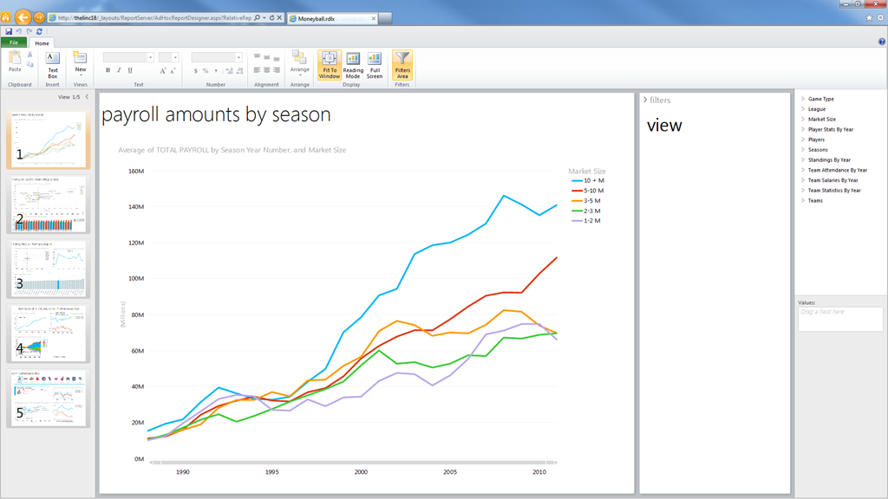Toggle the Filters Area button
Viewport: 888px width, 499px height.
pos(402,65)
